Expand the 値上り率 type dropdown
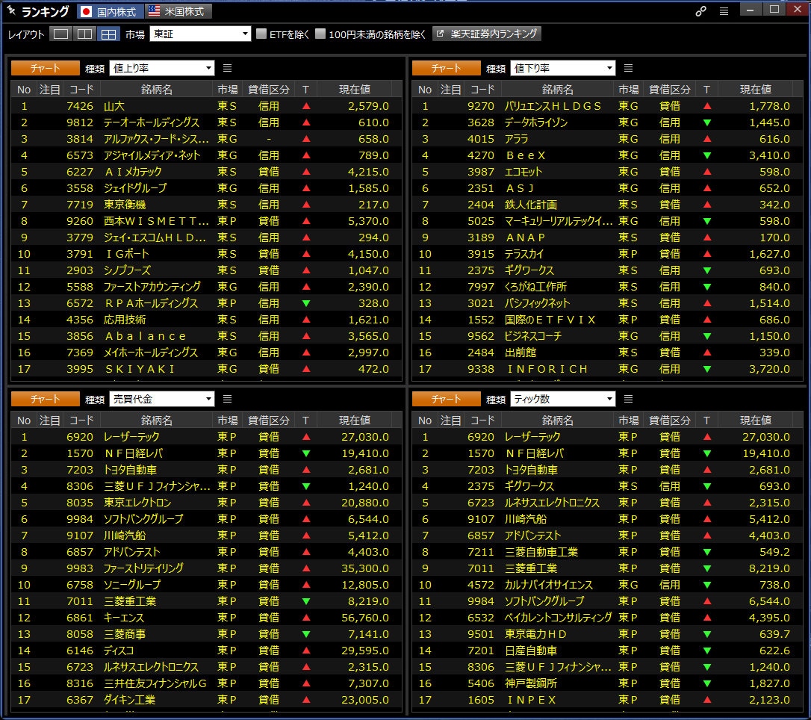 point(162,68)
